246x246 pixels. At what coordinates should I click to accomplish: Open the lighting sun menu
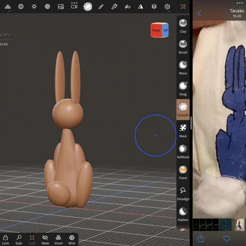(34, 7)
